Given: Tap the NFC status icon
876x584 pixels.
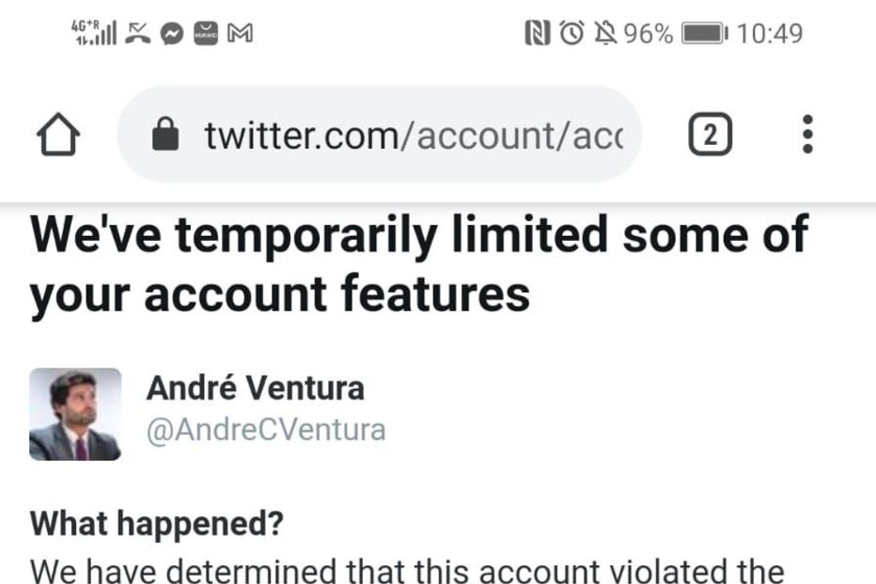Looking at the screenshot, I should coord(537,35).
